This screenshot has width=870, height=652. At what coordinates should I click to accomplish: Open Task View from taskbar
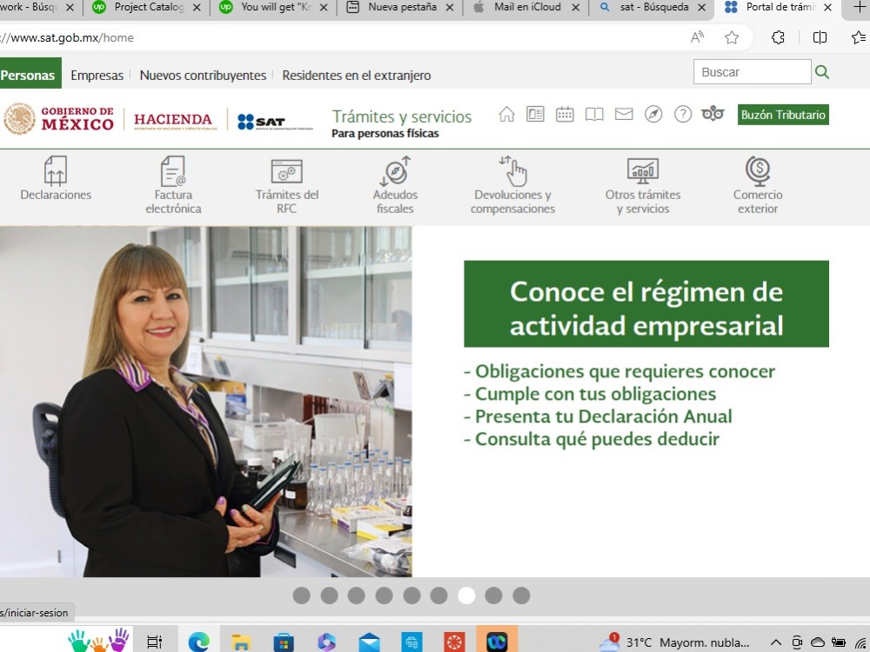tap(154, 642)
